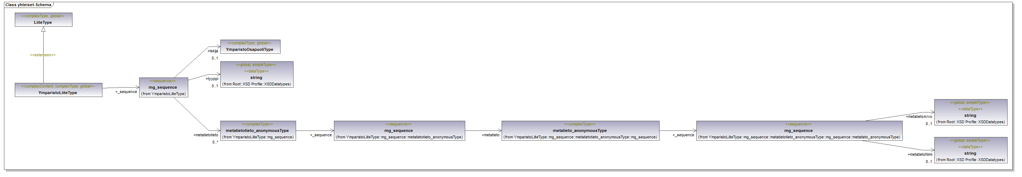
Task: Click the +metatieto association label
Action: click(490, 135)
